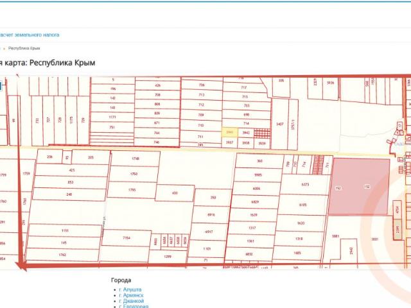The image size is (411, 308).
Task: Select parcel 6373 on the cadastral map
Action: 306,184
